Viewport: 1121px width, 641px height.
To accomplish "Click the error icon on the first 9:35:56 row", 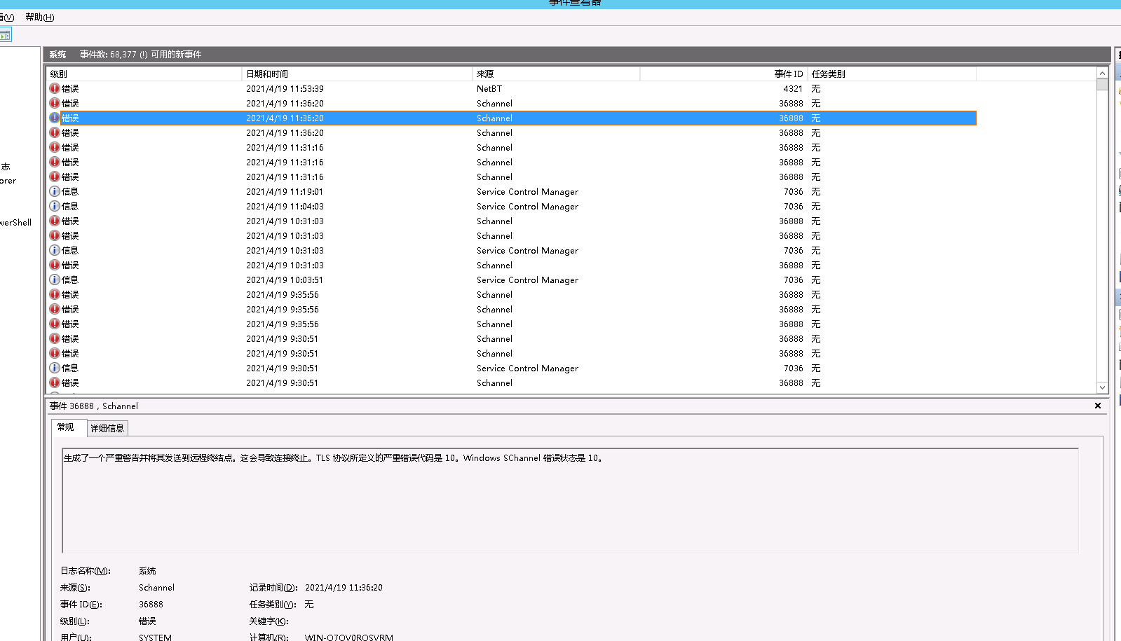I will (x=55, y=294).
